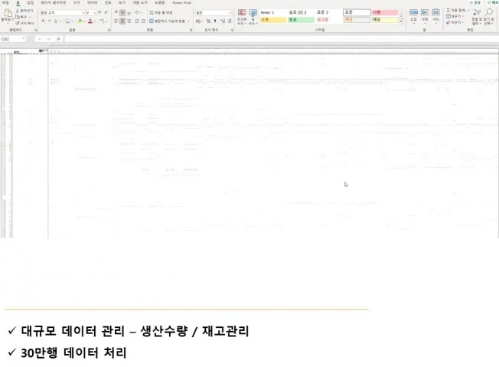Click the top align icon

[x=116, y=12]
